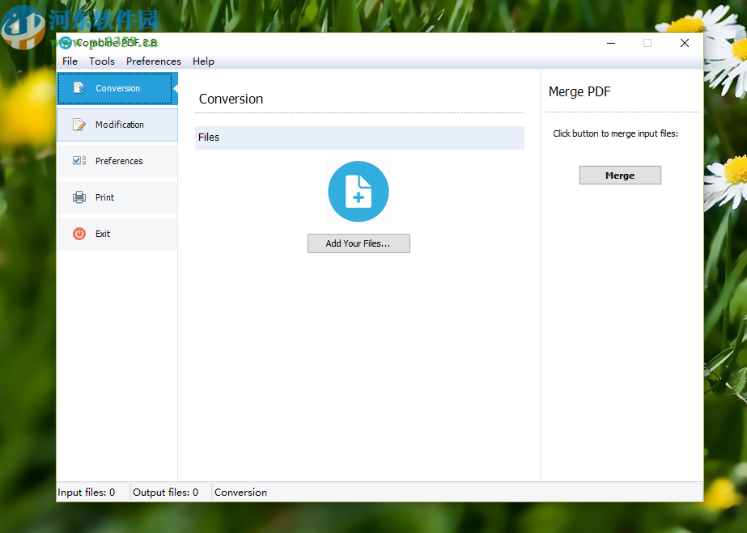Minimize the Combine PDF window

pos(609,43)
